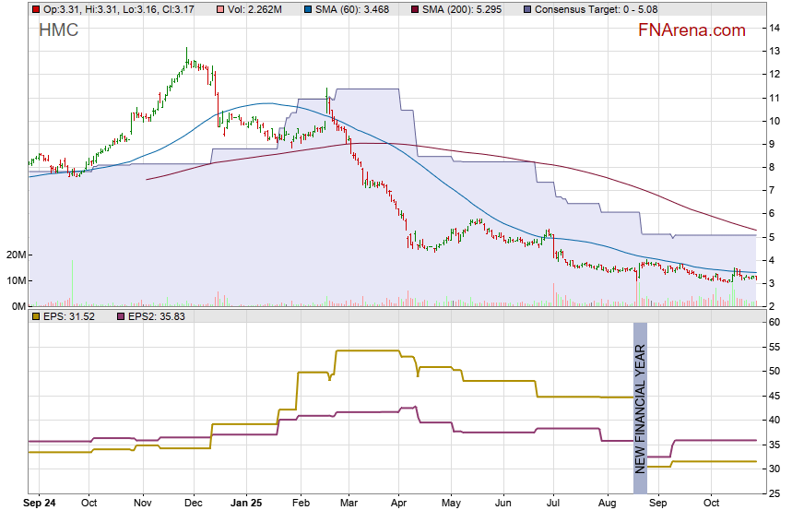This screenshot has height=522, width=792.
Task: Click the 60 value on EPS axis
Action: click(x=776, y=322)
